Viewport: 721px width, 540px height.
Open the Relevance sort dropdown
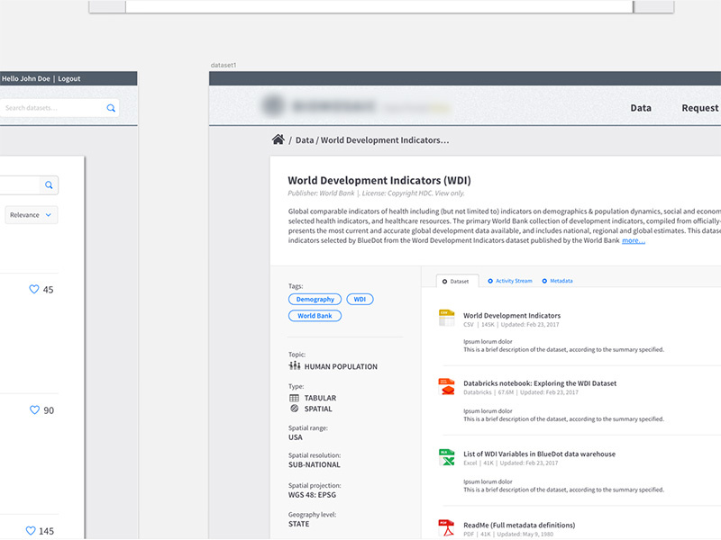pyautogui.click(x=30, y=214)
